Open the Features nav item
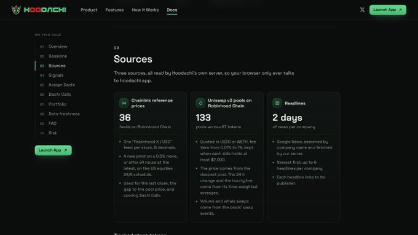418x235 pixels. [x=114, y=10]
